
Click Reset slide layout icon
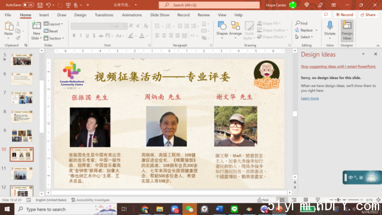point(46,31)
